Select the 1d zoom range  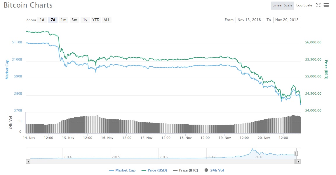coord(42,20)
